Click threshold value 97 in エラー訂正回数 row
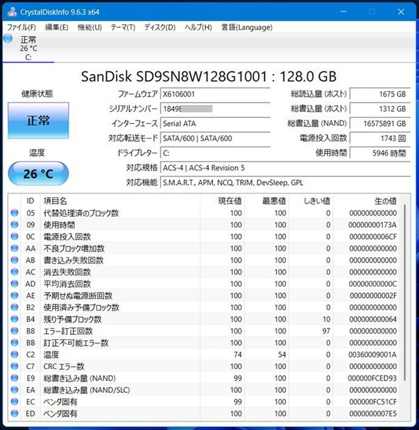Screen dimensions: 419x430 [326, 331]
